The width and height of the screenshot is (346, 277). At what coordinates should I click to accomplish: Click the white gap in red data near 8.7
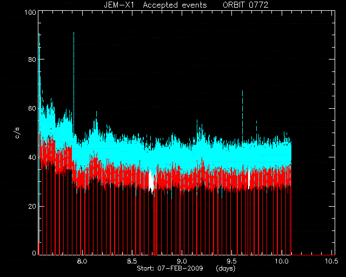tap(151, 180)
